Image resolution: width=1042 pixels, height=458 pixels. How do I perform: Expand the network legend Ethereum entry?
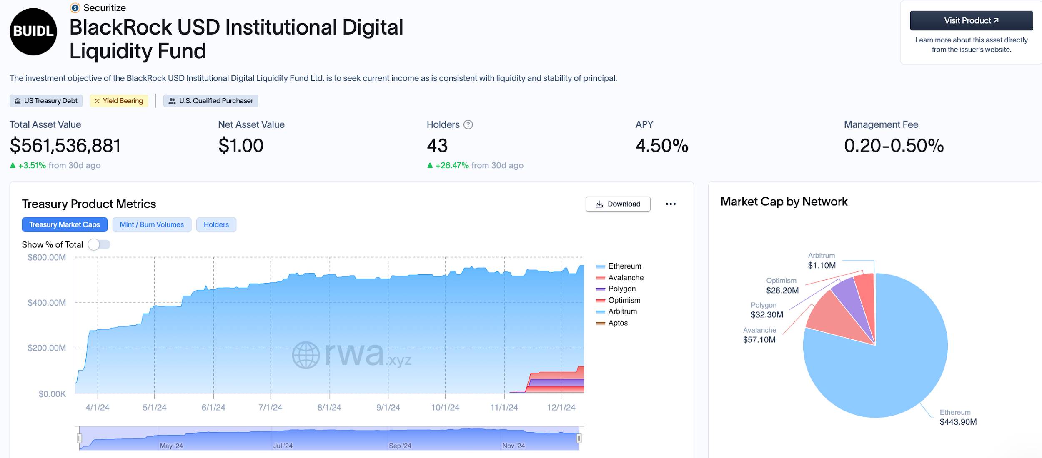[624, 266]
